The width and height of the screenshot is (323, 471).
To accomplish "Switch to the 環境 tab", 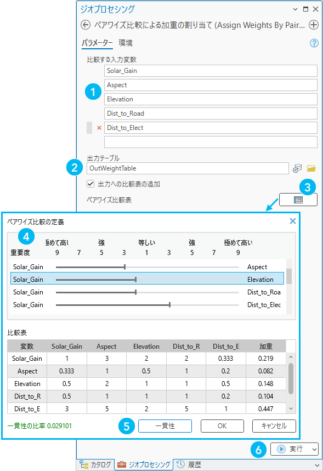I will [125, 43].
